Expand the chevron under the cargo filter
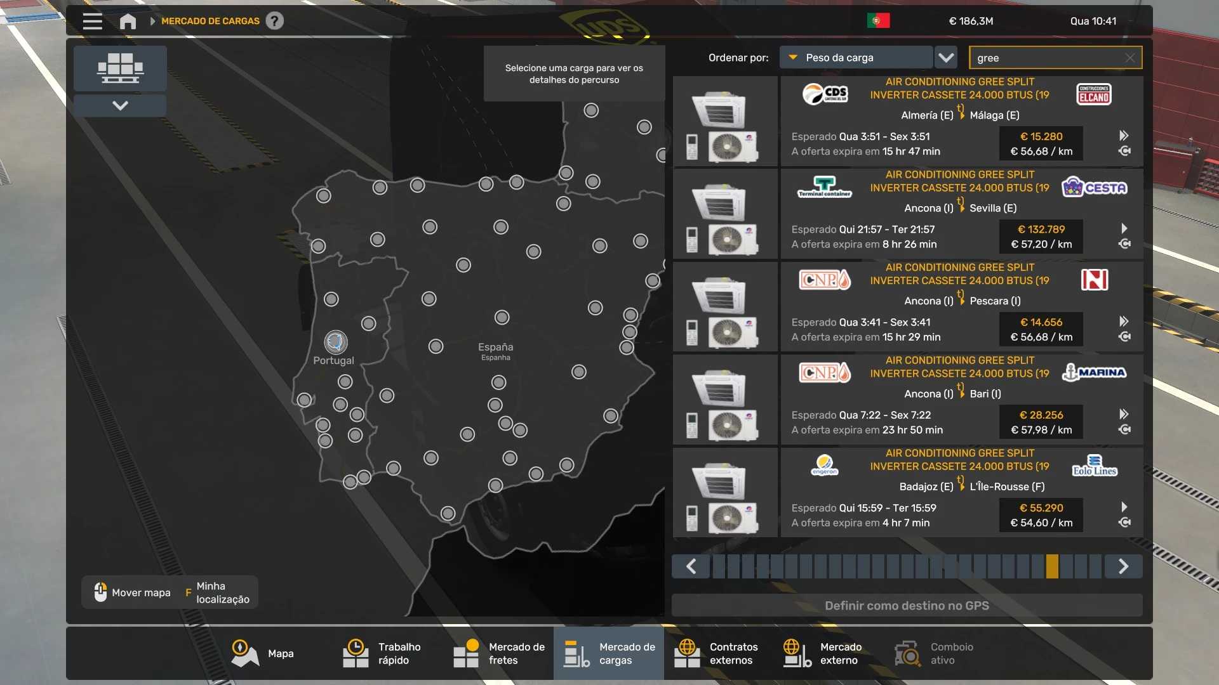 pyautogui.click(x=120, y=105)
